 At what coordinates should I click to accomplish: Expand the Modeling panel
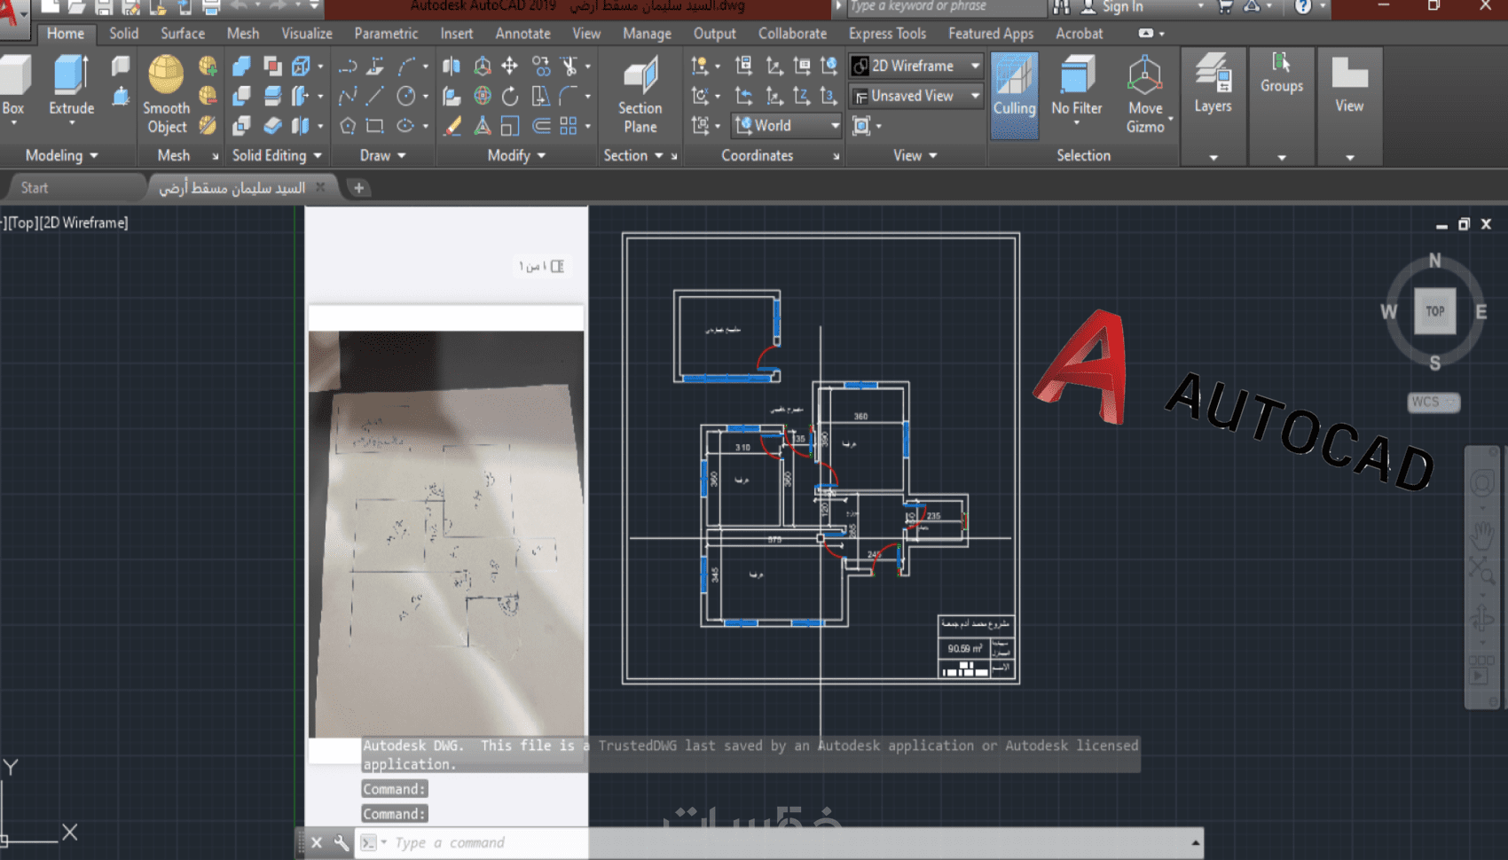(61, 155)
